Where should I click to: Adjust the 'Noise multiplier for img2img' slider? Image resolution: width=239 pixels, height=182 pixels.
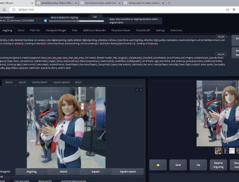(76, 21)
